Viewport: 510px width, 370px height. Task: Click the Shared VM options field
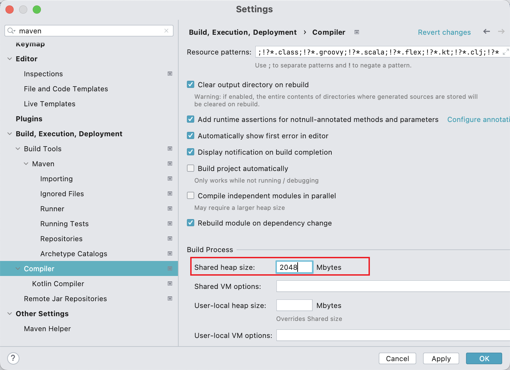[x=392, y=286]
